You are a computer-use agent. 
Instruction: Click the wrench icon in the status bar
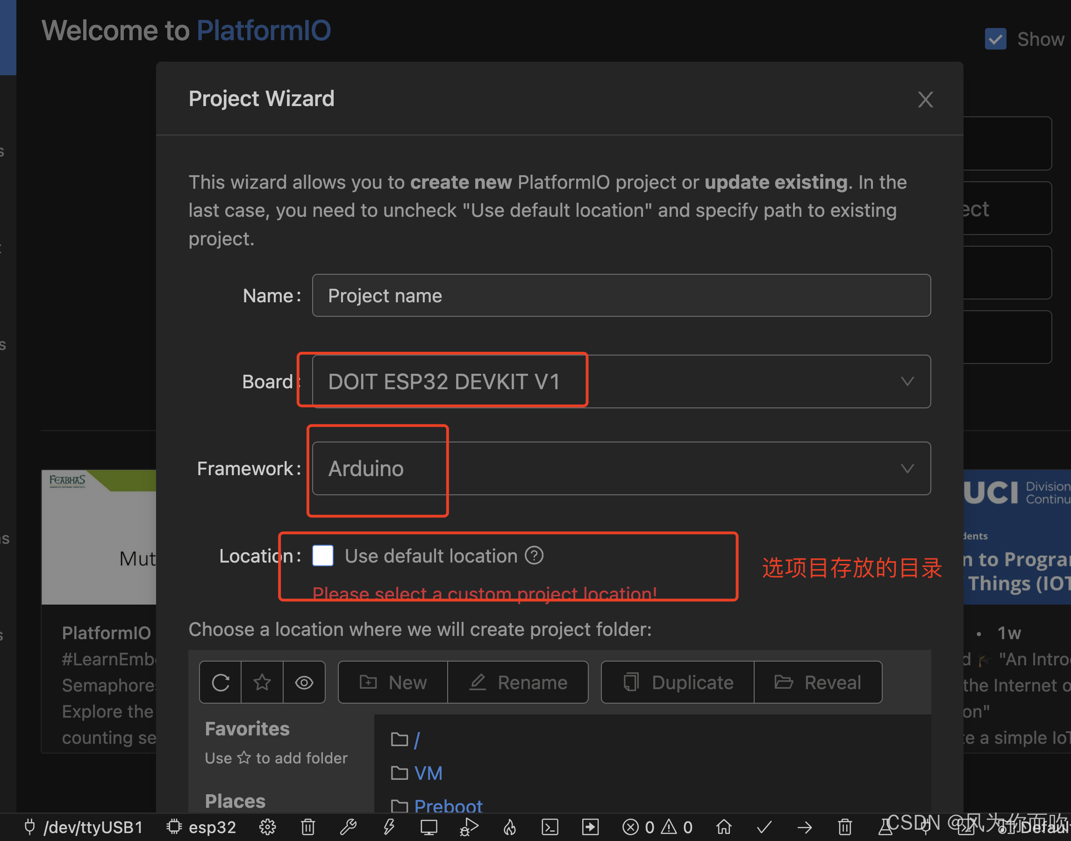tap(348, 827)
